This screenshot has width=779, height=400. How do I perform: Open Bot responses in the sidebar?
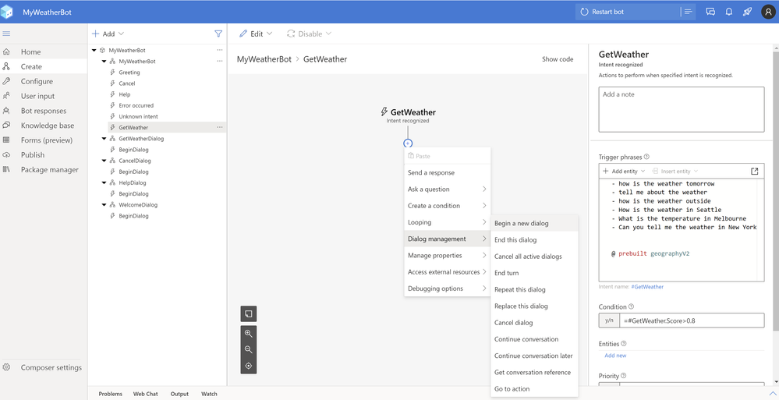tap(44, 111)
